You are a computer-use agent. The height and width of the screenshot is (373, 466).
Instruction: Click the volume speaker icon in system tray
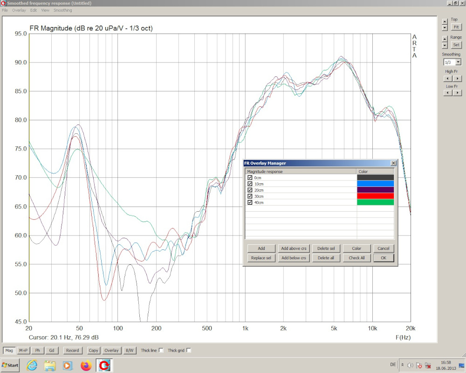pyautogui.click(x=410, y=365)
